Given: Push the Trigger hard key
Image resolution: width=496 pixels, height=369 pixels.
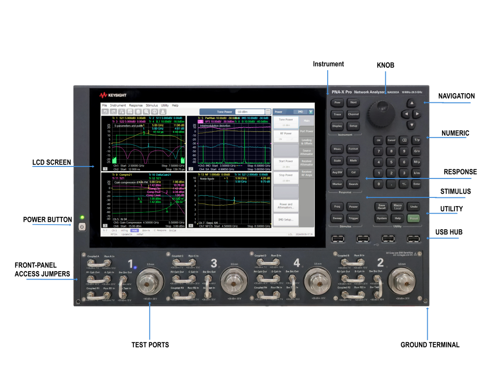Looking at the screenshot, I should click(353, 218).
